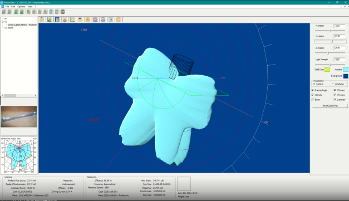349x201 pixels.
Task: Click the red circle with blue band icon
Action: coord(103,20)
